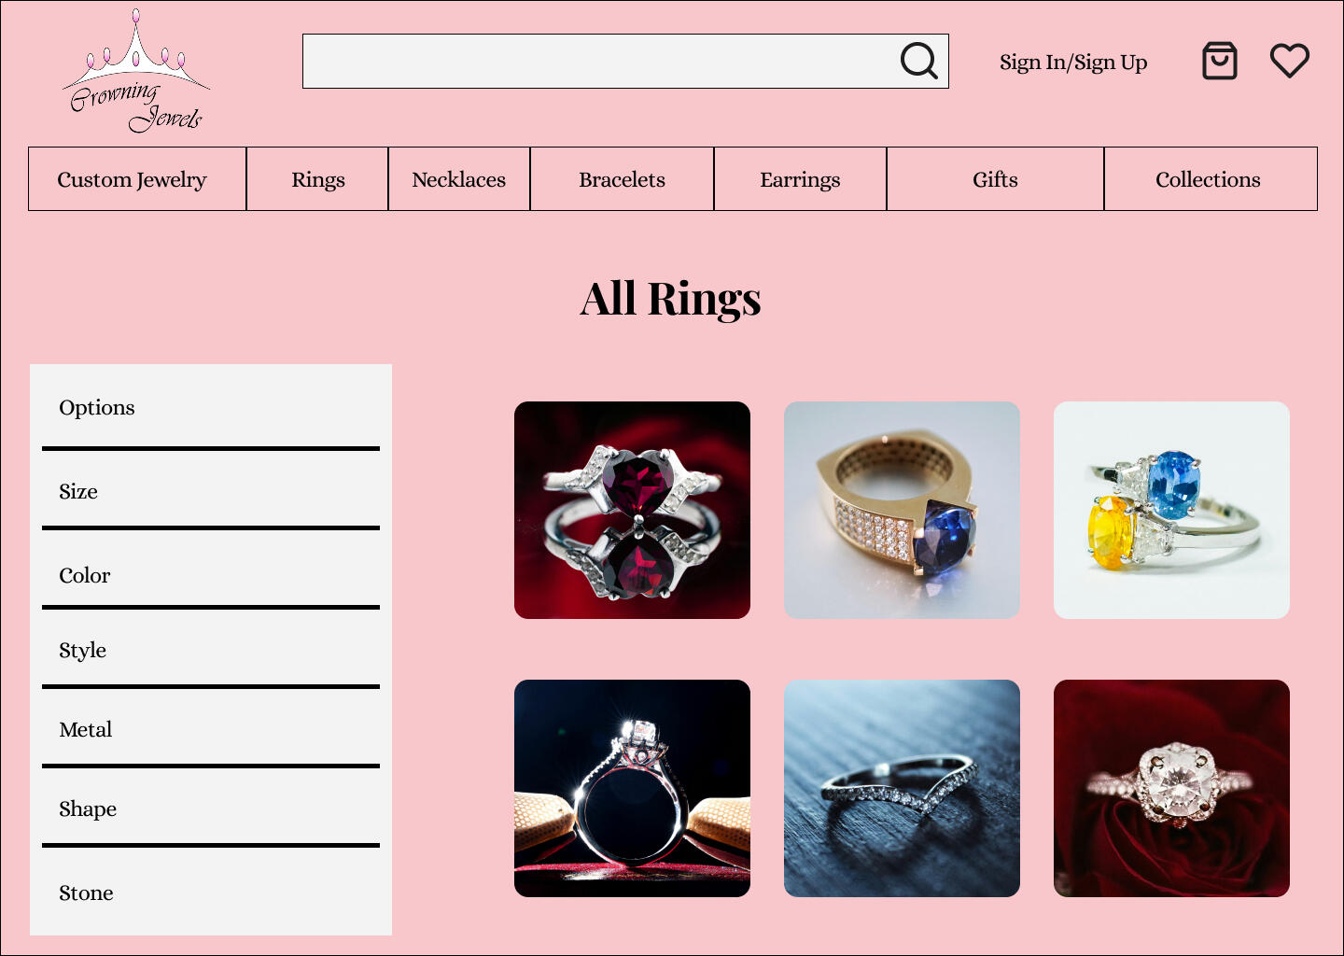This screenshot has height=956, width=1344.
Task: Open the heart wishlist icon
Action: [1290, 61]
